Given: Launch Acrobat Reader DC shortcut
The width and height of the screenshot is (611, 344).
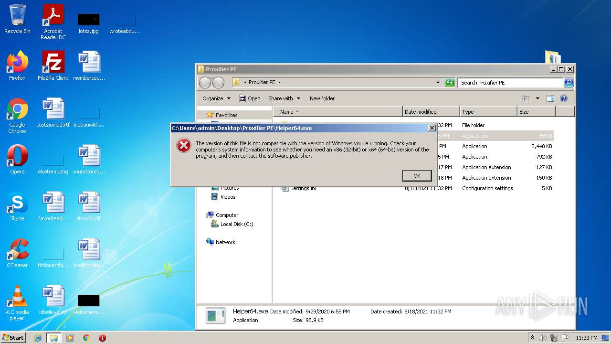Looking at the screenshot, I should pyautogui.click(x=53, y=22).
